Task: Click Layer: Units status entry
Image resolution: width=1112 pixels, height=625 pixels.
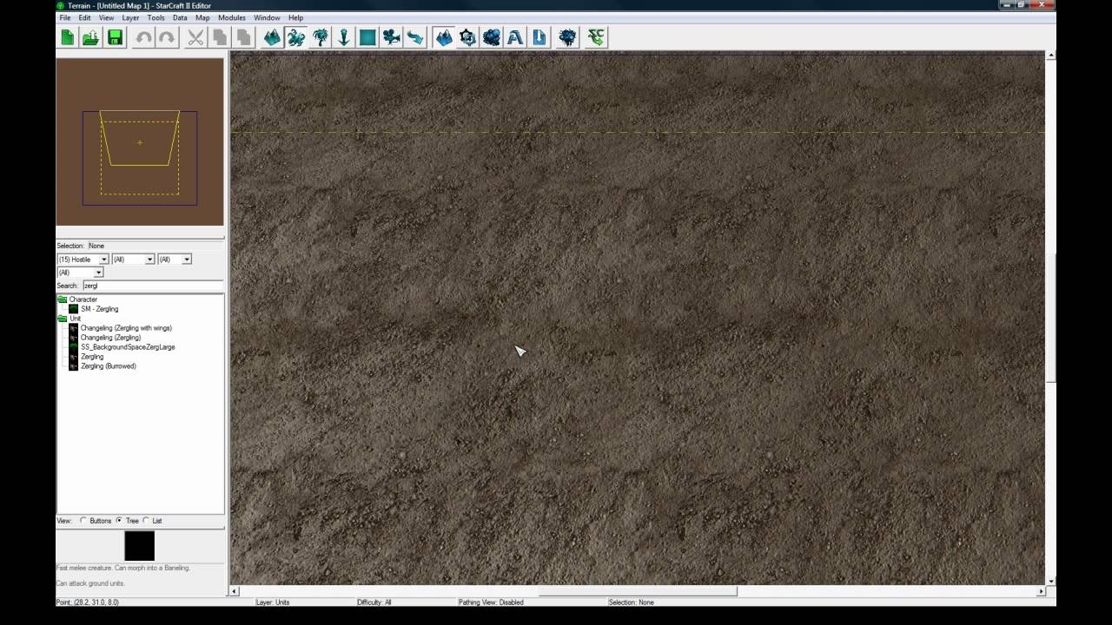Action: 273,602
